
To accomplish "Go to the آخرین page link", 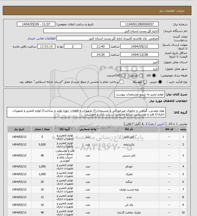I will click(161, 124).
